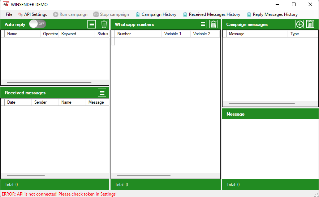319x197 pixels.
Task: Click the Variable 1 column header
Action: click(176, 34)
